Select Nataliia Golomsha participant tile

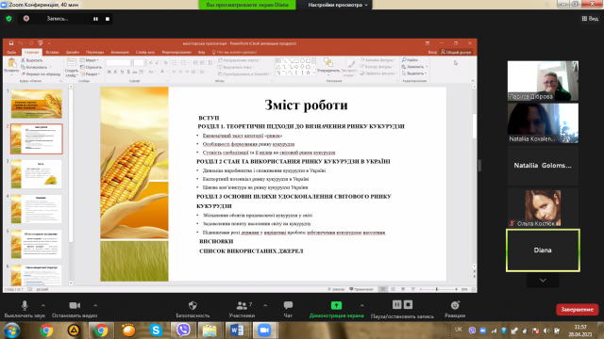[543, 166]
